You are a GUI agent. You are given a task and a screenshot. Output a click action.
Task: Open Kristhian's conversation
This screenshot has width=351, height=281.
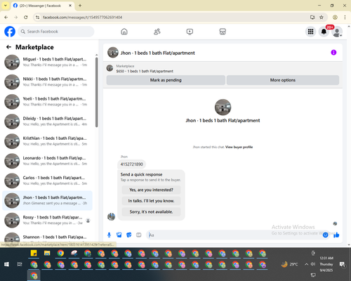tap(48, 141)
